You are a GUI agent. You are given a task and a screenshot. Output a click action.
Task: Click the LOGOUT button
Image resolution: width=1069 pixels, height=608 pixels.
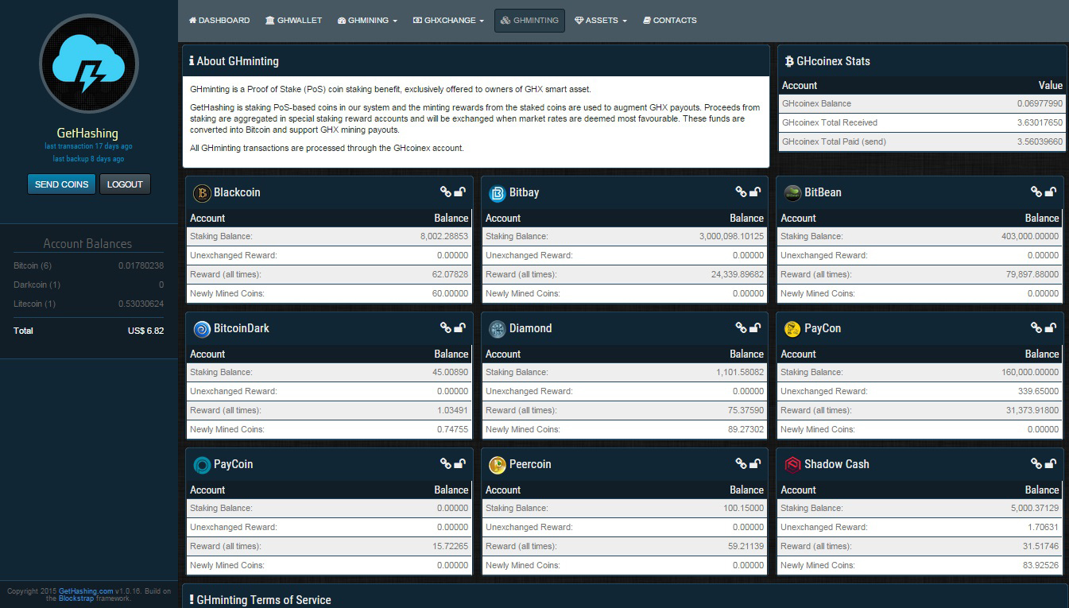125,184
